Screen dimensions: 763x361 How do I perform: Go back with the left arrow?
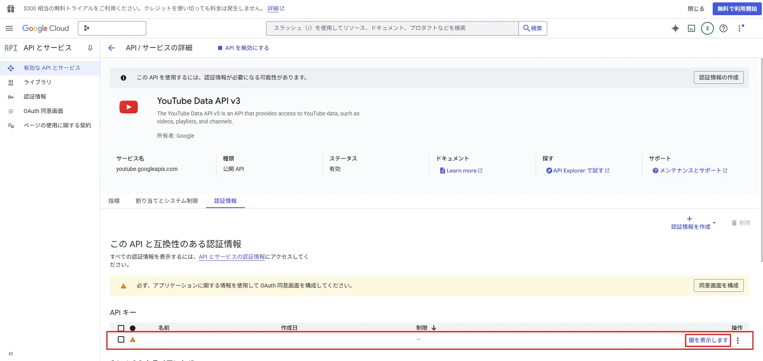click(111, 48)
